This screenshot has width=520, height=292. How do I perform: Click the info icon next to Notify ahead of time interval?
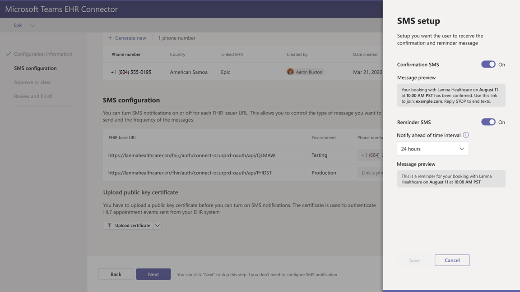tap(466, 135)
